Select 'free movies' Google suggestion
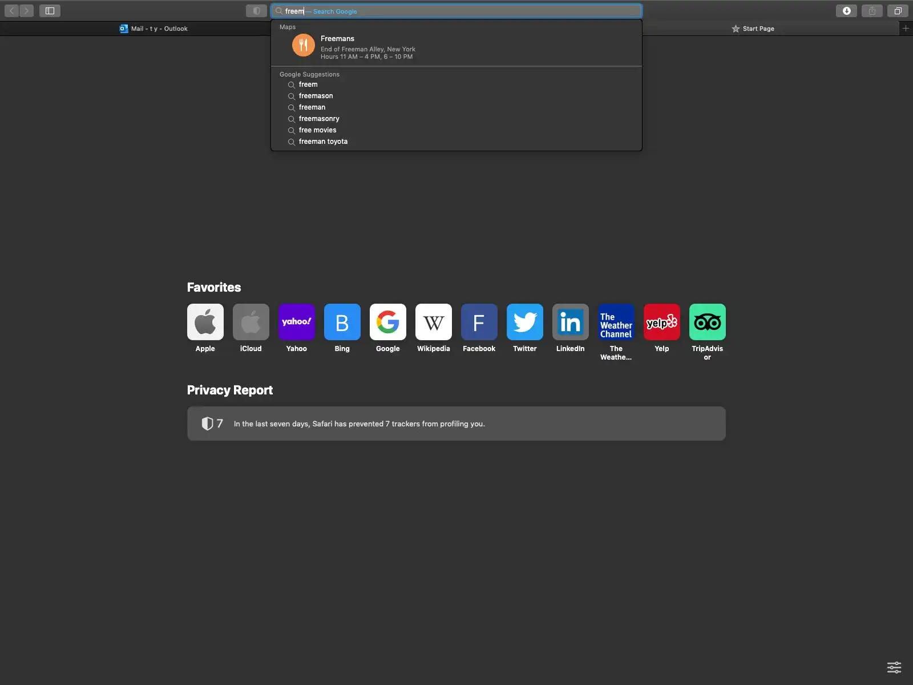The height and width of the screenshot is (685, 913). [457, 130]
